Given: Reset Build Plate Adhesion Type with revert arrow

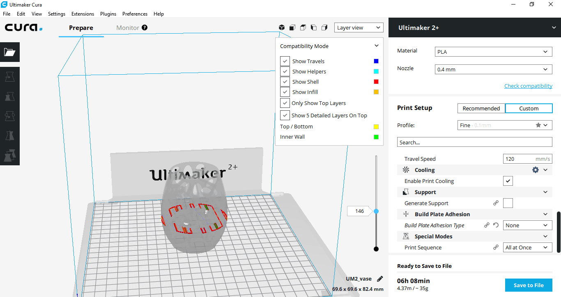Looking at the screenshot, I should (496, 225).
